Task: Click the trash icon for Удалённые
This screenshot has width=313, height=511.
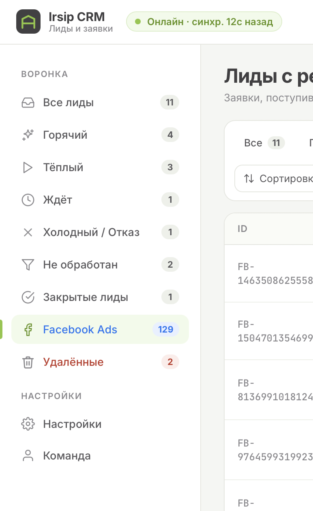Action: coord(28,362)
